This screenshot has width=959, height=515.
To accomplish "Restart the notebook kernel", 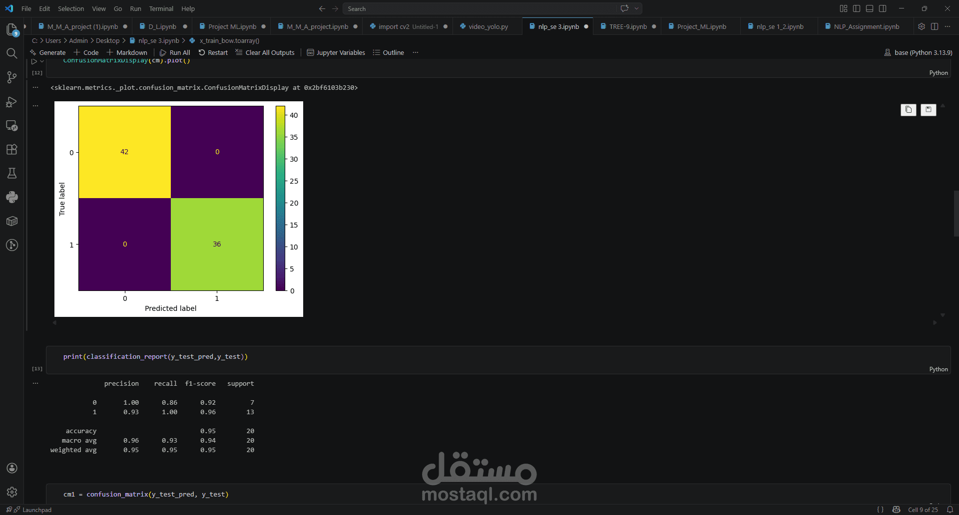I will click(x=213, y=52).
